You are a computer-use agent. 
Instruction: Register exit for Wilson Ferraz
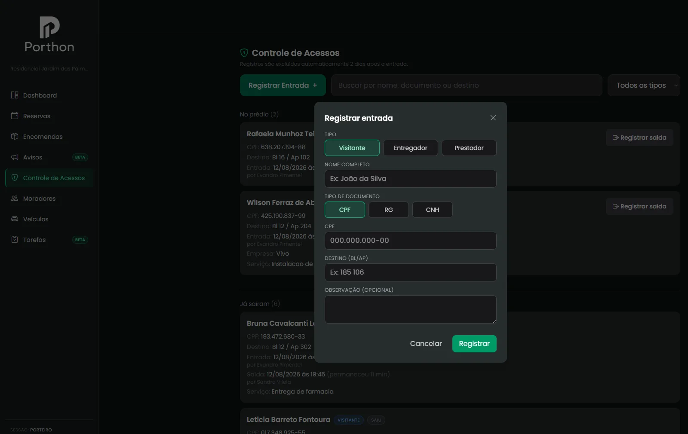[639, 206]
